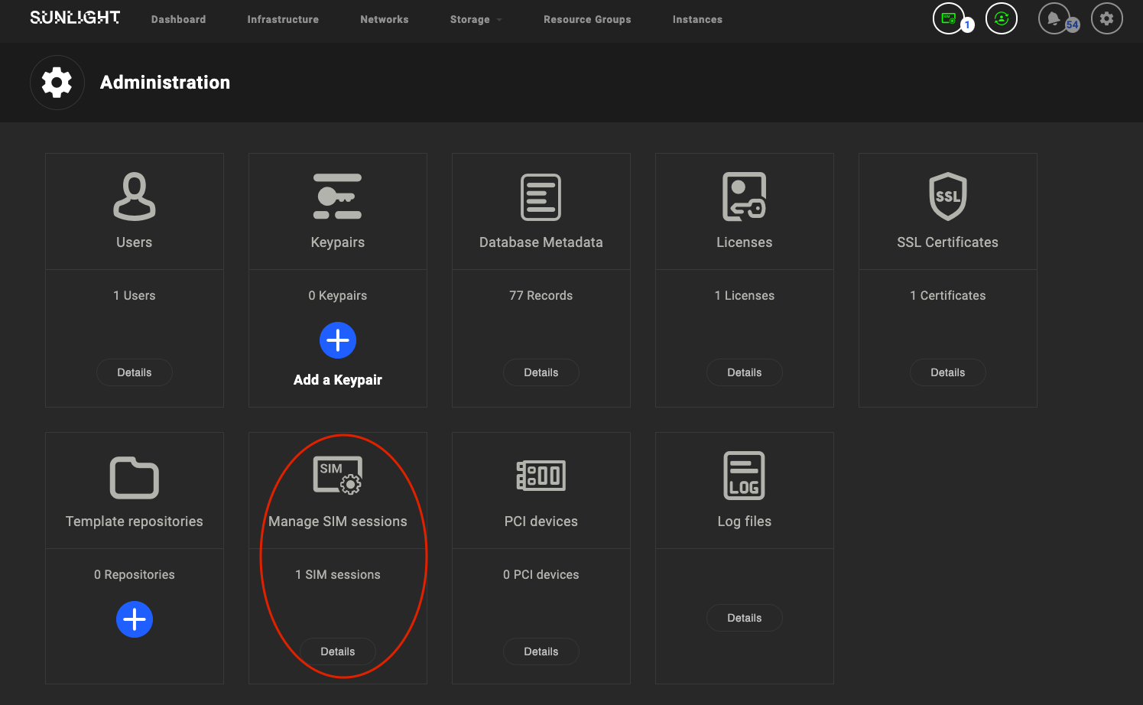Open Details for Licenses
This screenshot has width=1143, height=705.
745,372
